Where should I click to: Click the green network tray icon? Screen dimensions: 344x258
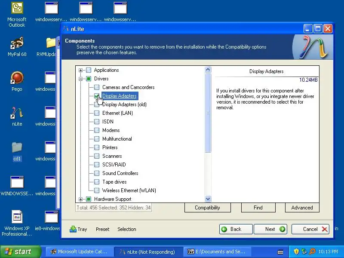coord(304,252)
